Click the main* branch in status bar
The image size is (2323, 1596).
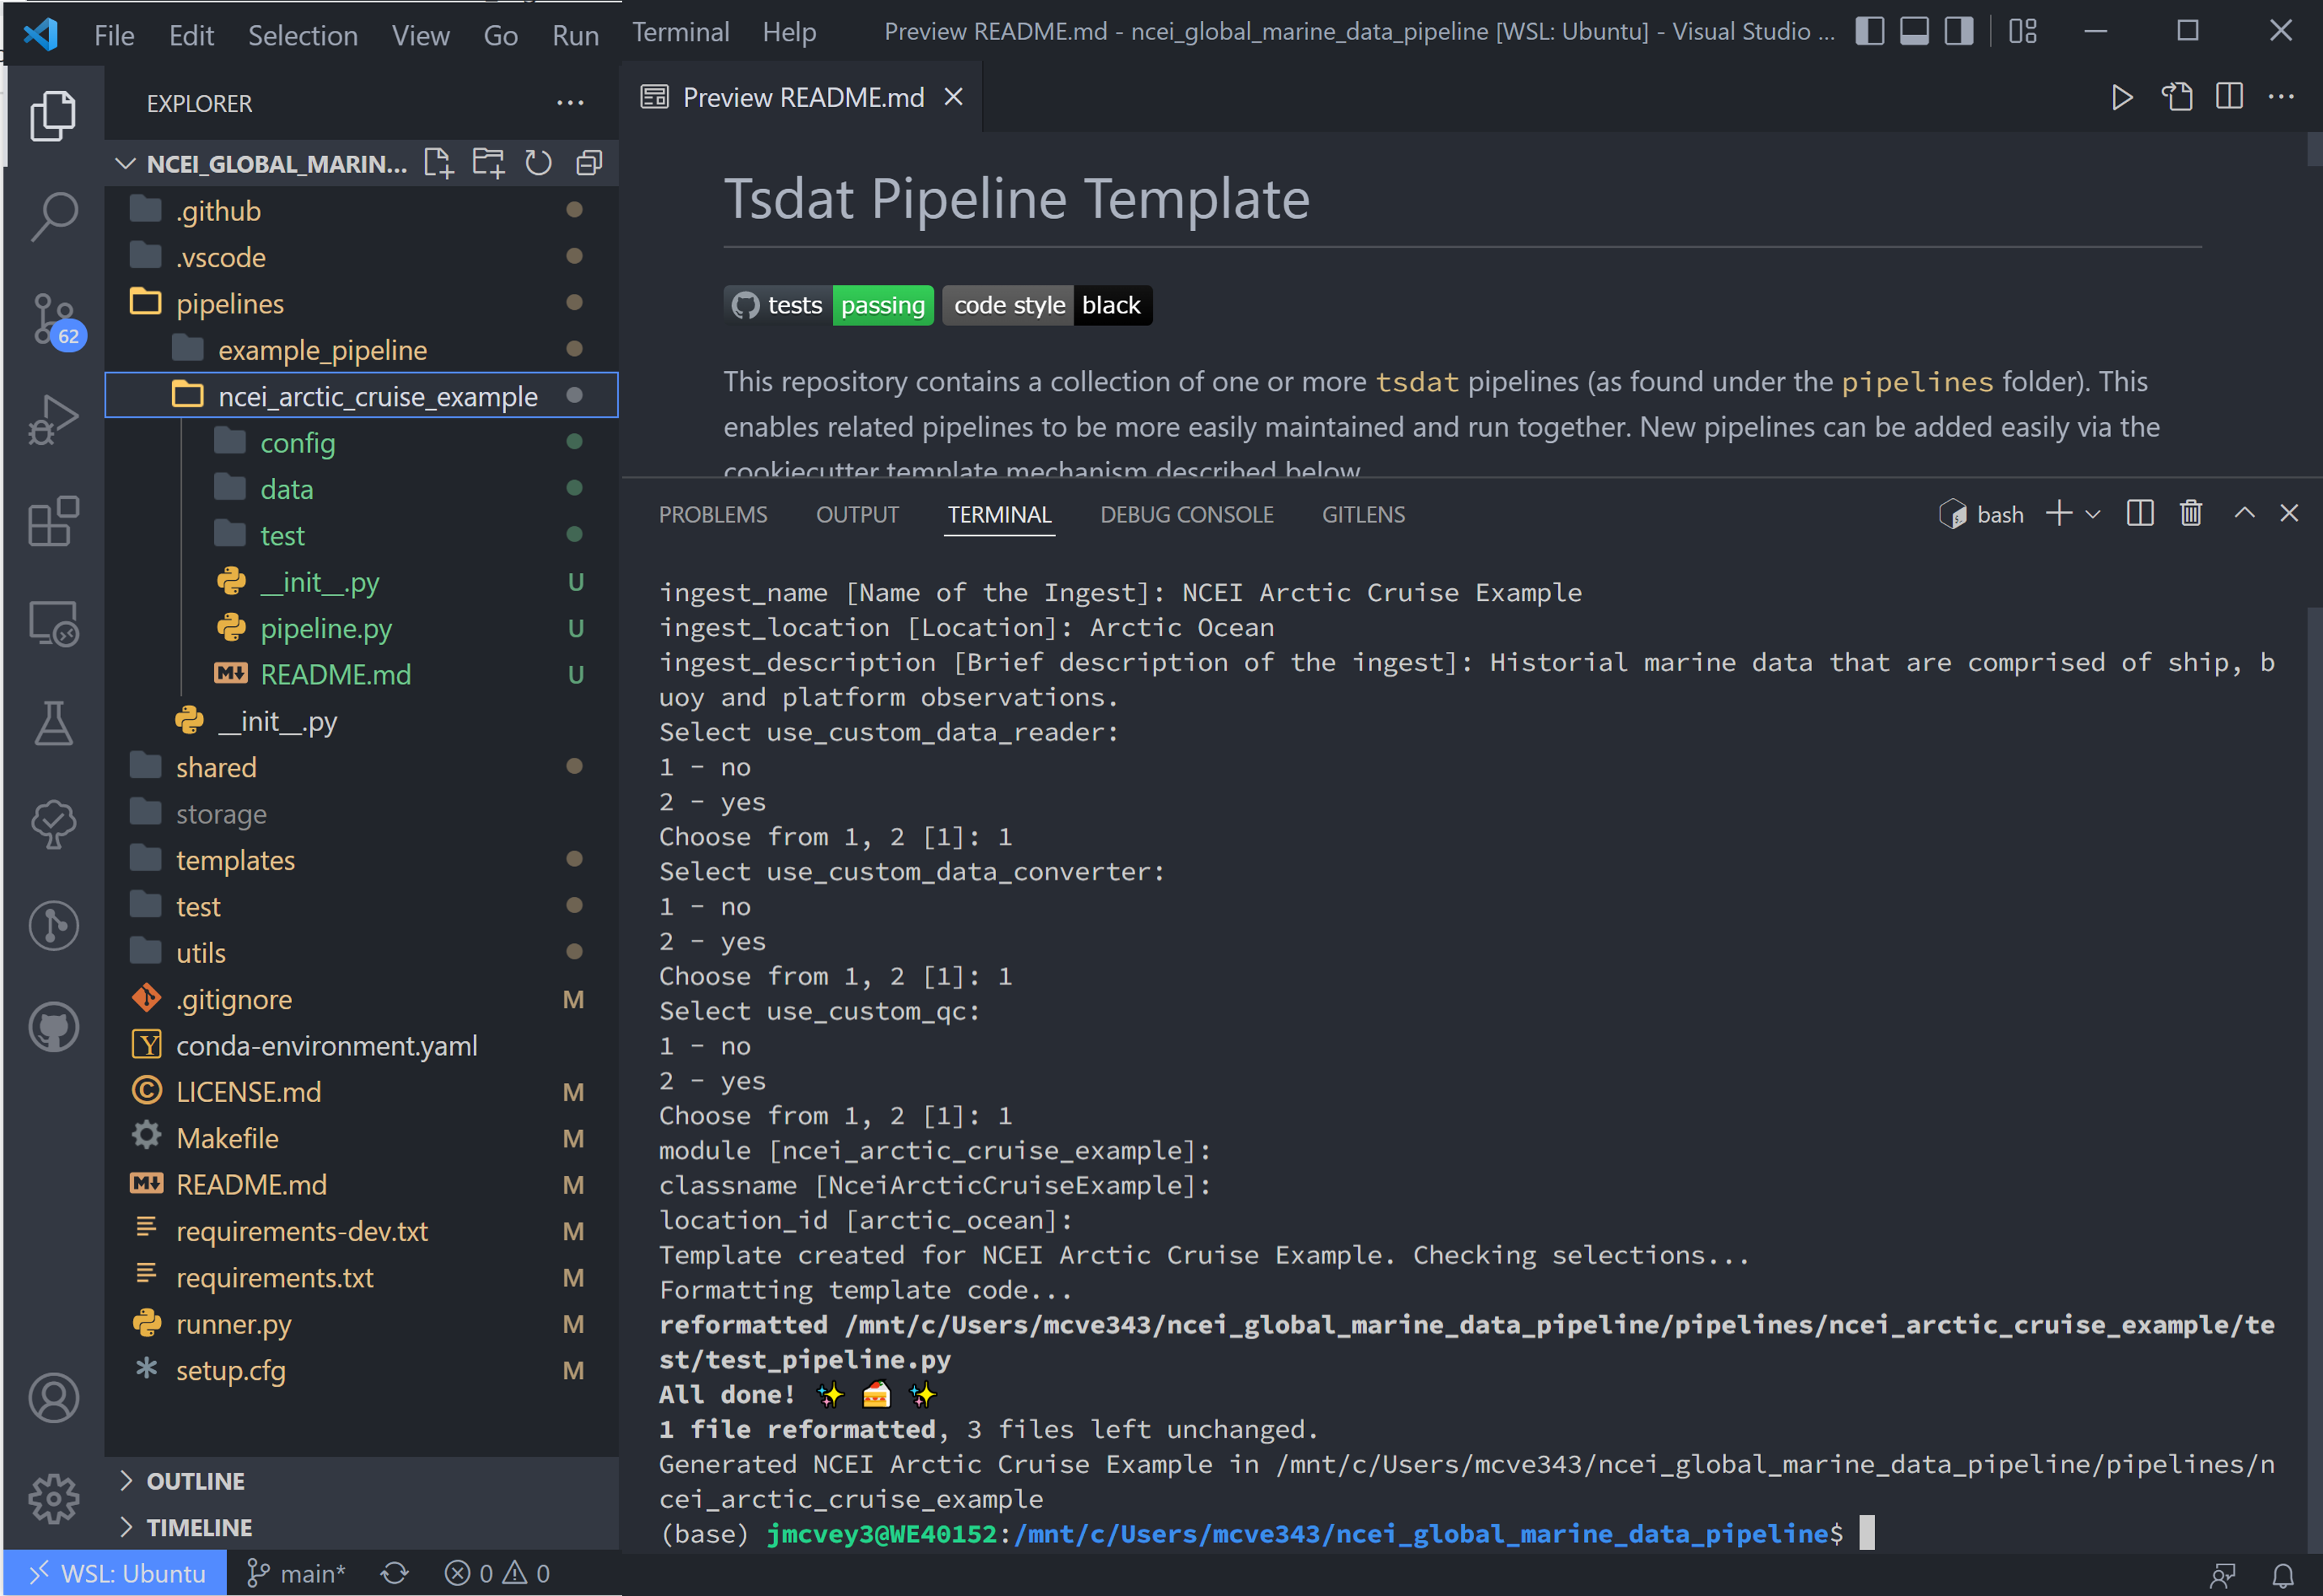click(x=296, y=1573)
